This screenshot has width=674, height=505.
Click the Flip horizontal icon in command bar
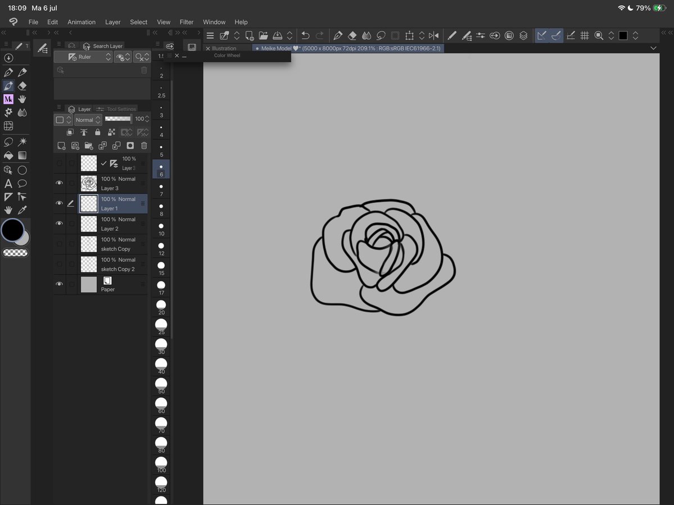[434, 35]
